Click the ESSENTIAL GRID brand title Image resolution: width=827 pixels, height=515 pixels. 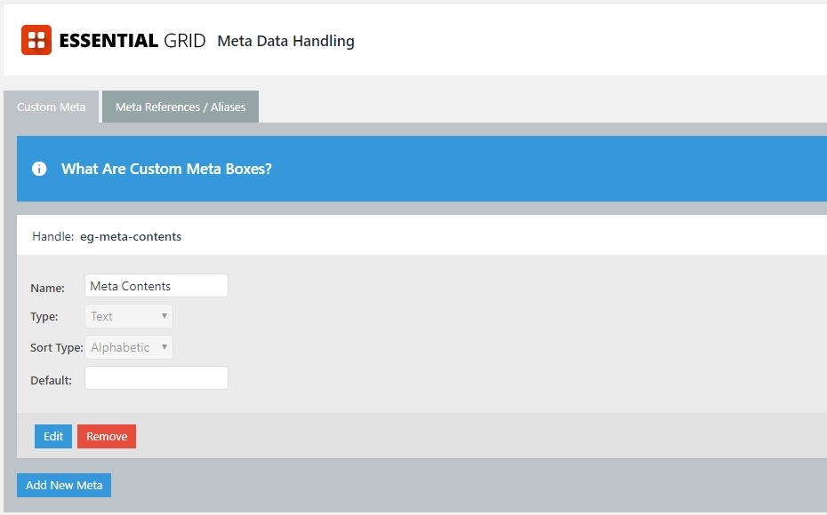click(132, 41)
